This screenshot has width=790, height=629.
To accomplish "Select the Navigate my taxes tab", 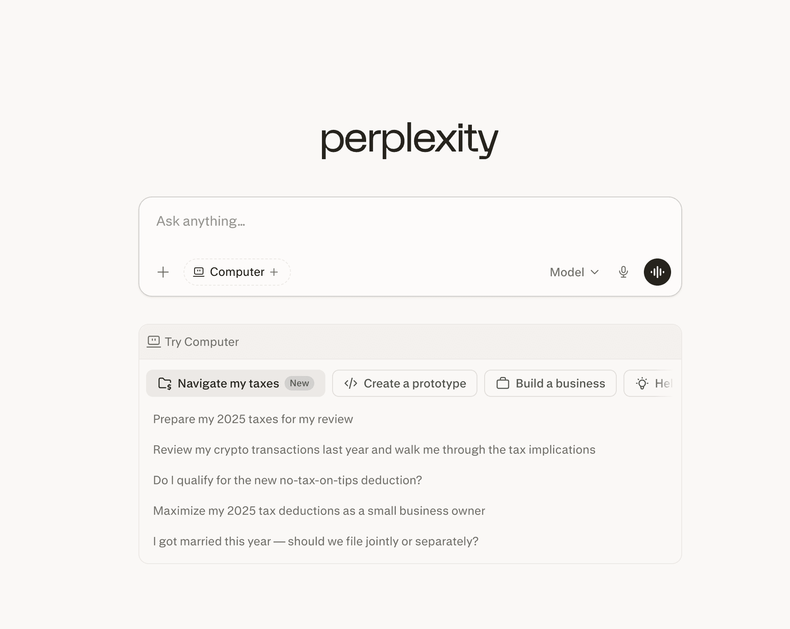I will (x=236, y=383).
